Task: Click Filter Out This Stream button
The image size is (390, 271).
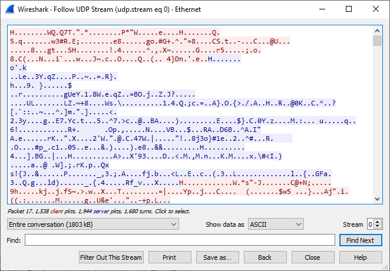Action: (x=111, y=257)
